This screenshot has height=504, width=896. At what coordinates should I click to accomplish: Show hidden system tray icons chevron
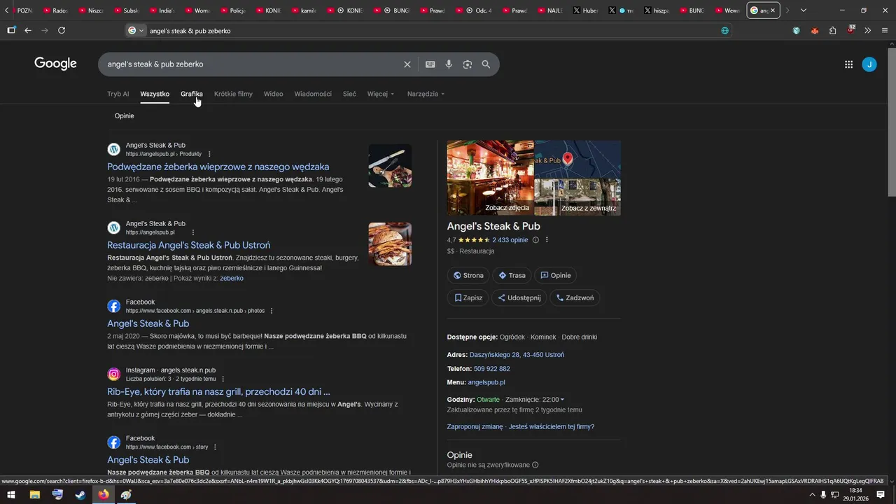pyautogui.click(x=812, y=495)
